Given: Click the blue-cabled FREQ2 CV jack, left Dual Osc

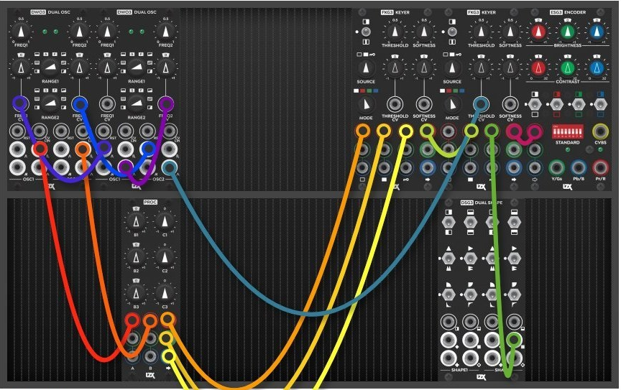Looking at the screenshot, I should (x=80, y=104).
